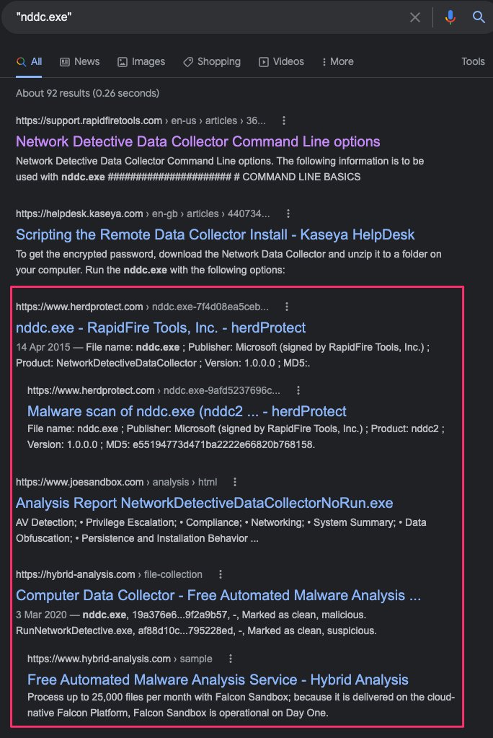Open the three-dot menu for the nddc.exe-9afd5237696c result
The width and height of the screenshot is (493, 738).
pyautogui.click(x=298, y=391)
